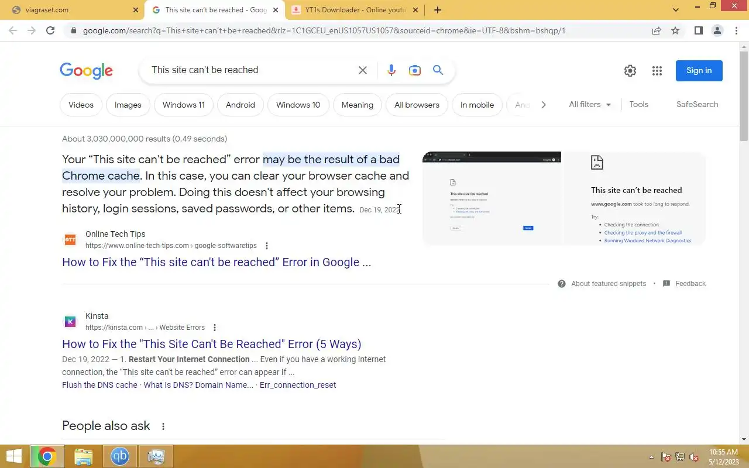Open How to Fix the Error in Google link
Viewport: 749px width, 468px height.
pos(217,262)
